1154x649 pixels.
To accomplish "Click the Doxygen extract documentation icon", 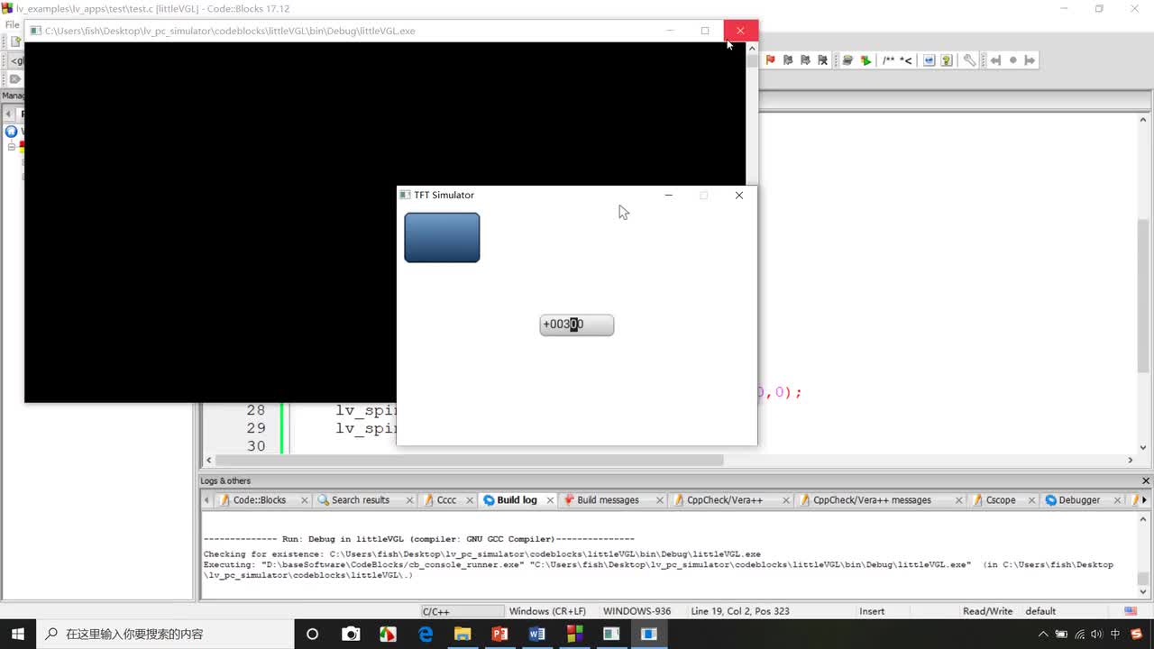I will coord(847,60).
